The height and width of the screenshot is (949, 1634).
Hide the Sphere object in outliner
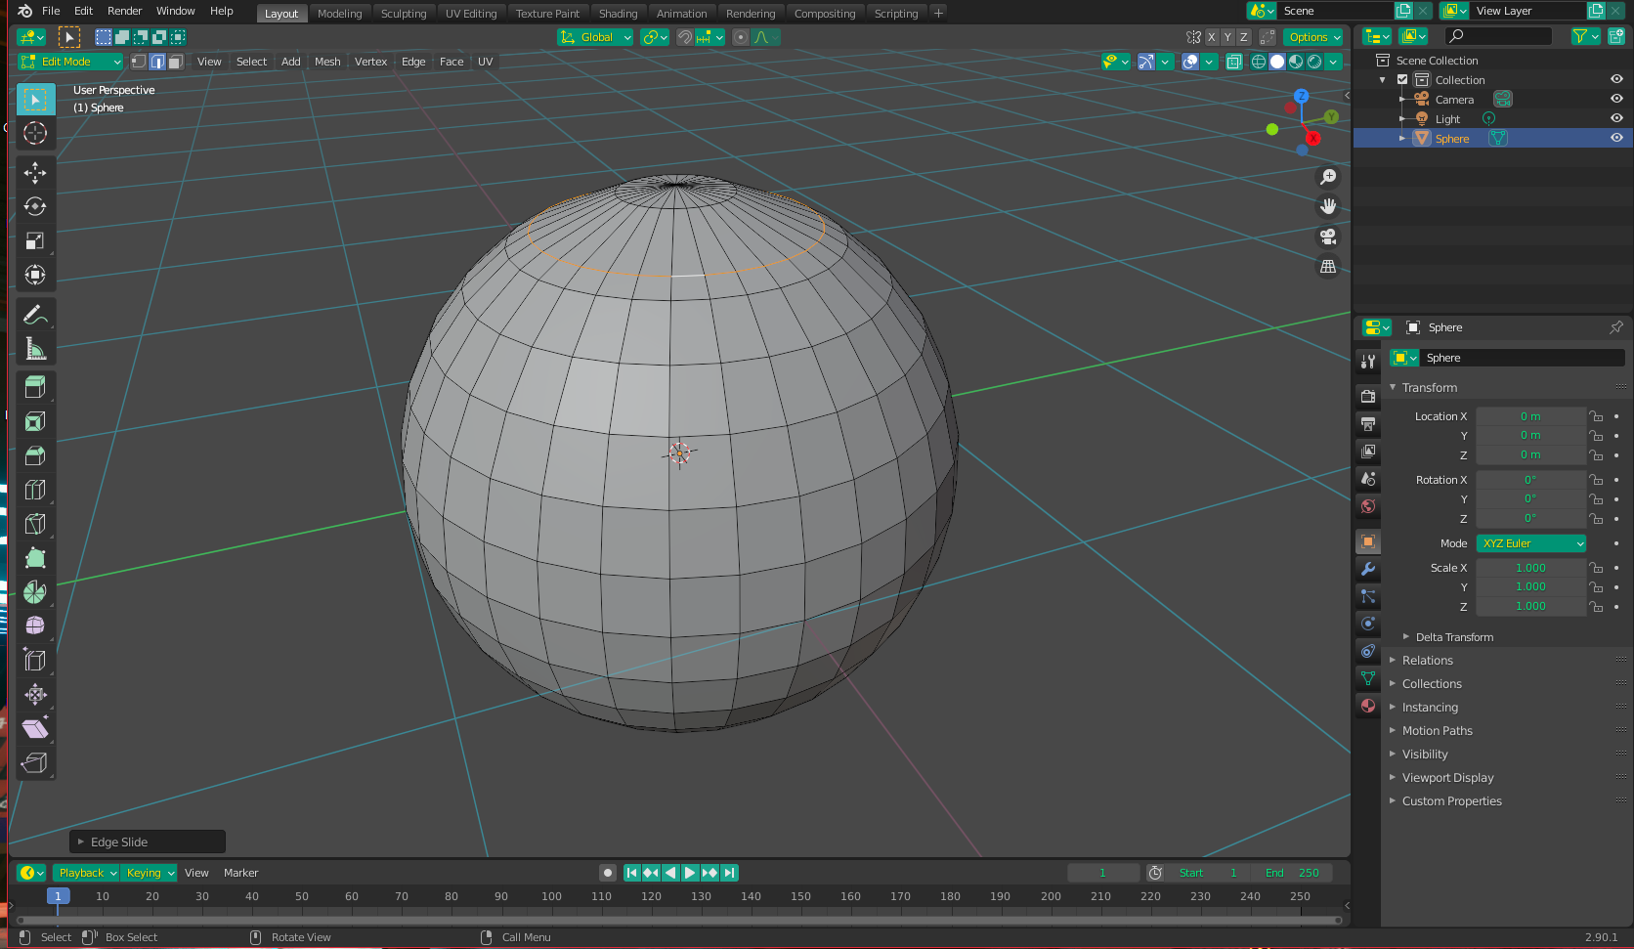coord(1616,139)
